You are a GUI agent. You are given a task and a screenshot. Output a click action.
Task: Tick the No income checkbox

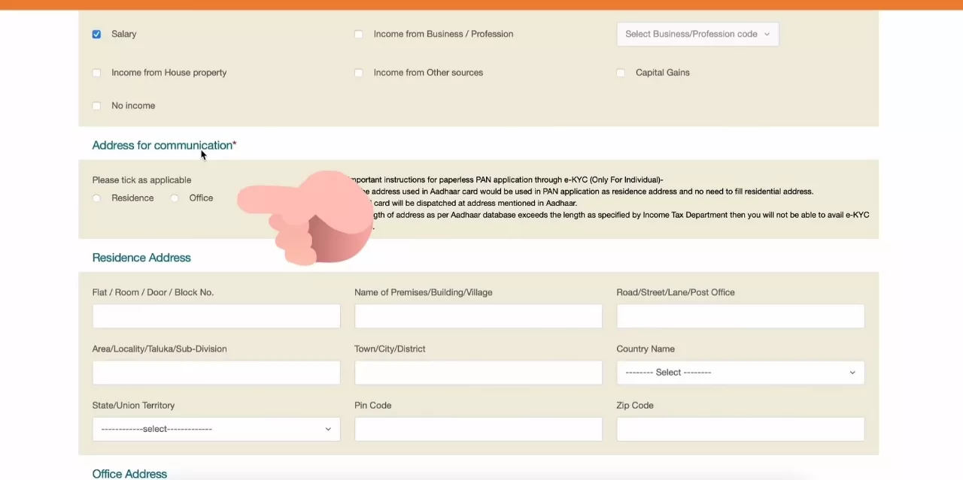[96, 106]
